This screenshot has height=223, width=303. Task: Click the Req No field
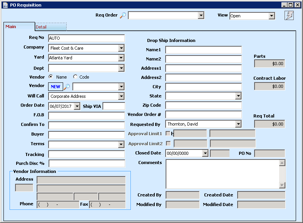pyautogui.click(x=86, y=38)
